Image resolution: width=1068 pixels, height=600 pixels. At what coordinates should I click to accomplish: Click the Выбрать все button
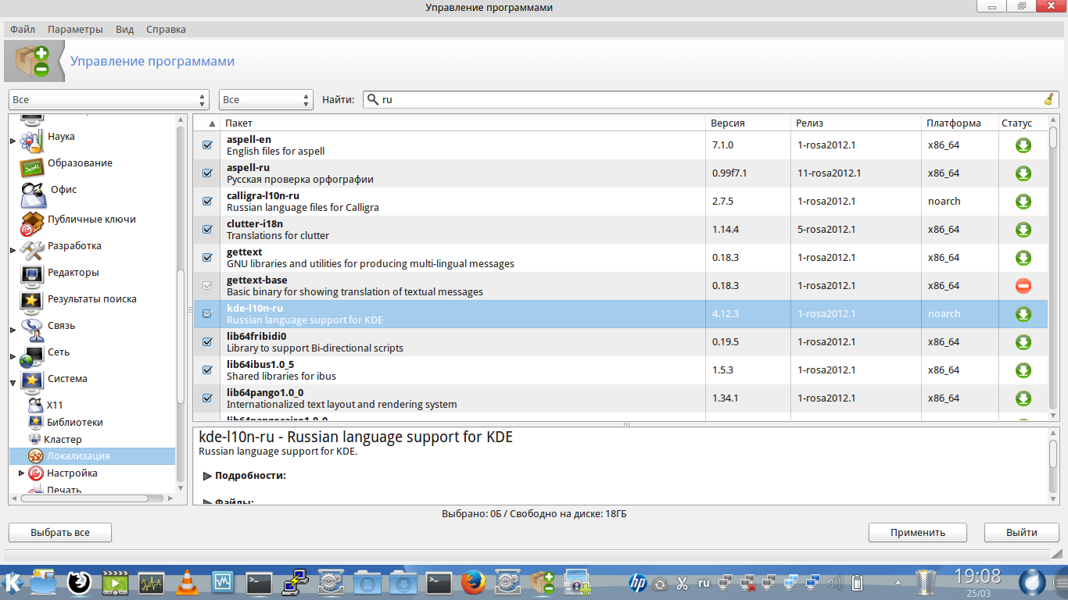60,533
